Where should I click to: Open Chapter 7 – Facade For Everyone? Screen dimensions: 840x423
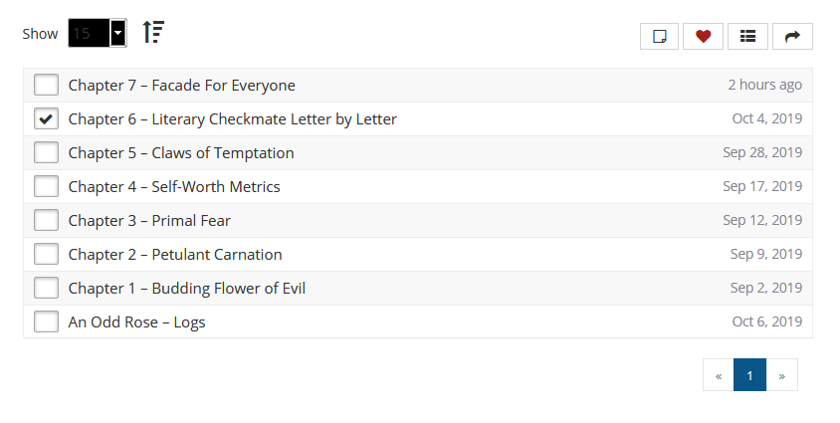click(x=181, y=86)
